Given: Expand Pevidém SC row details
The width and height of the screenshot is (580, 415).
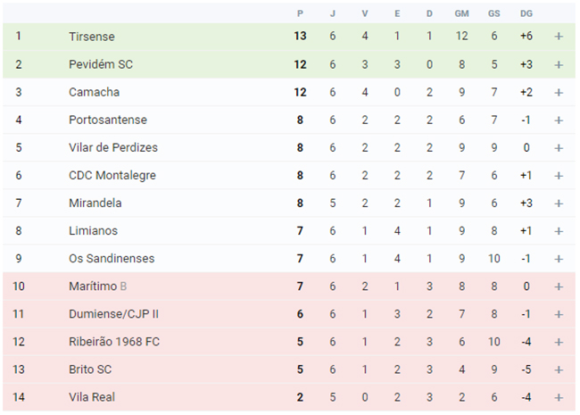Looking at the screenshot, I should 559,65.
